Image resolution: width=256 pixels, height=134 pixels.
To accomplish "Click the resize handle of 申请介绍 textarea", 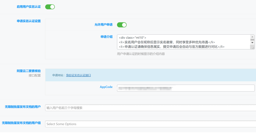I will coord(253,47).
